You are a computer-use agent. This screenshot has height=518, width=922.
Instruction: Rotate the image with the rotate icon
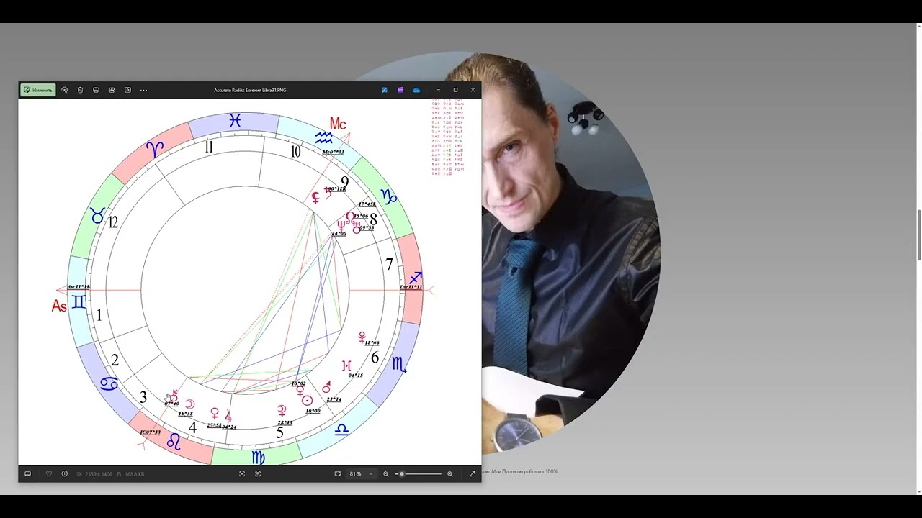click(64, 90)
